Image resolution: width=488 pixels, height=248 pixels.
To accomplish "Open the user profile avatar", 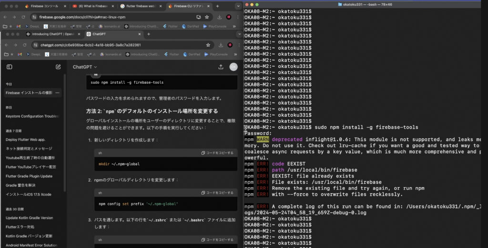I will pos(233,67).
